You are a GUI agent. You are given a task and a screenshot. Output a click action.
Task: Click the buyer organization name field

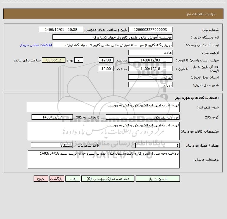pos(112,37)
